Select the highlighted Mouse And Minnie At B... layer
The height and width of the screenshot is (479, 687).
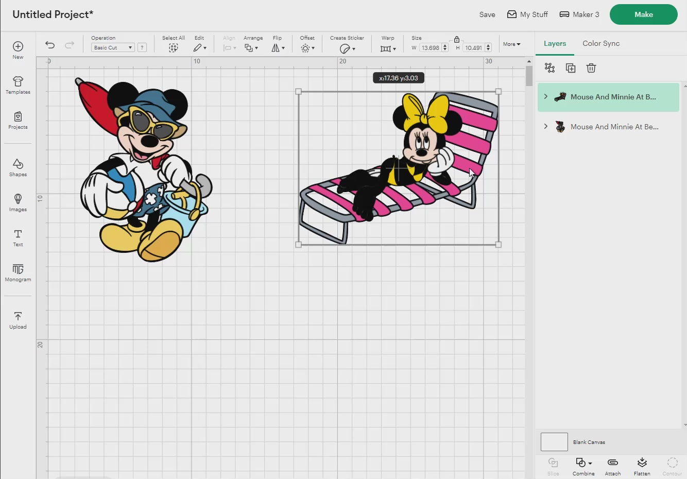tap(608, 97)
